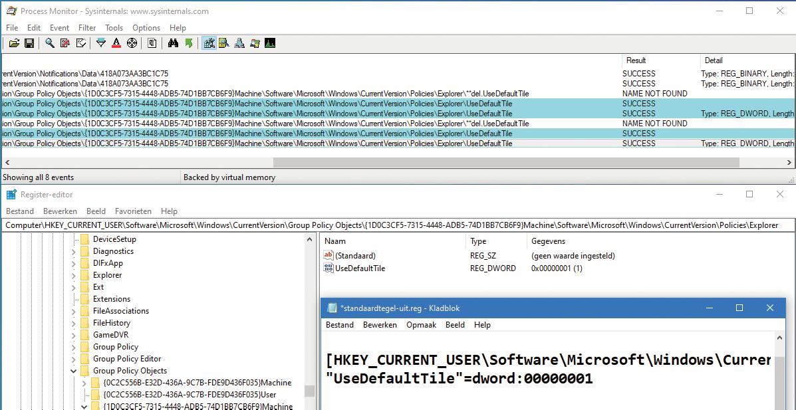Open Process Monitor File menu
Image resolution: width=796 pixels, height=410 pixels.
pos(12,28)
